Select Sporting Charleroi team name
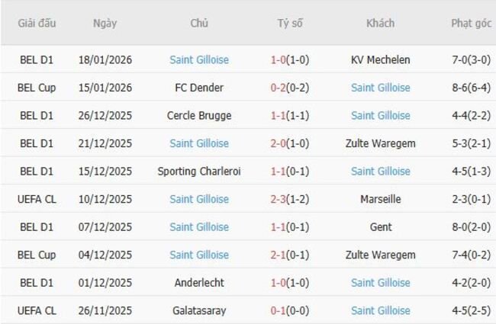The image size is (496, 324). pos(199,172)
